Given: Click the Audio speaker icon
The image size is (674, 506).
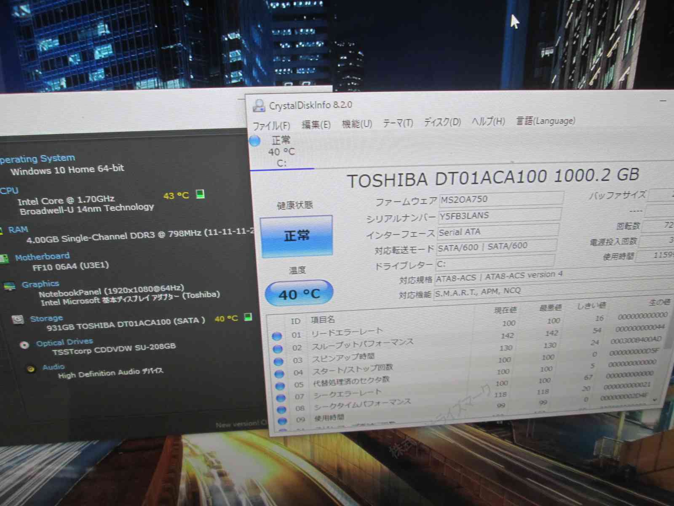Looking at the screenshot, I should 31,369.
